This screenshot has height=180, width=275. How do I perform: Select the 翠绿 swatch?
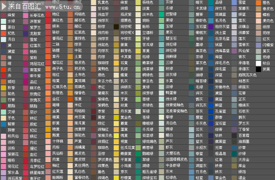pos(138,160)
